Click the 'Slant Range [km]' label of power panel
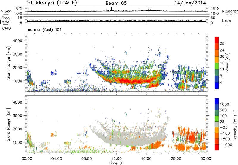 (x=8, y=63)
